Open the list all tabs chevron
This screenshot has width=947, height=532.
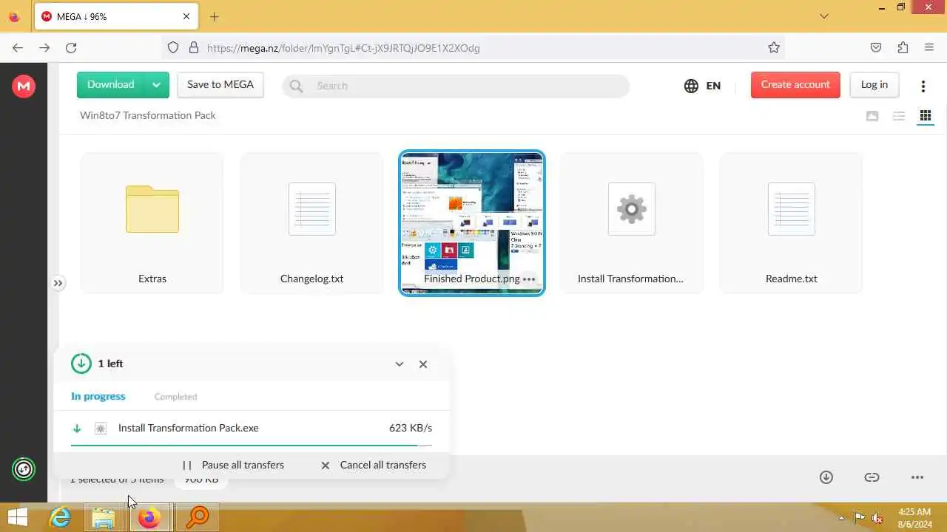tap(824, 16)
